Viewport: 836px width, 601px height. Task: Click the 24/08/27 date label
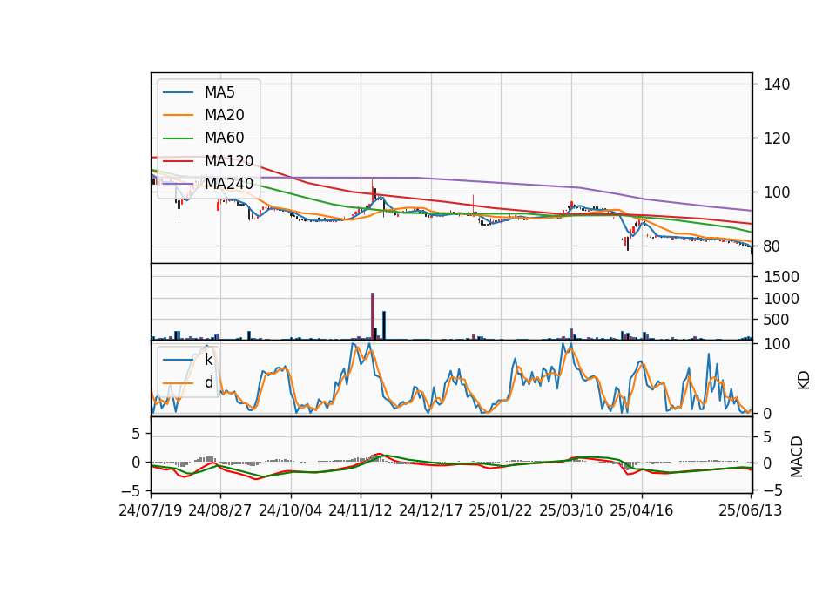point(219,510)
